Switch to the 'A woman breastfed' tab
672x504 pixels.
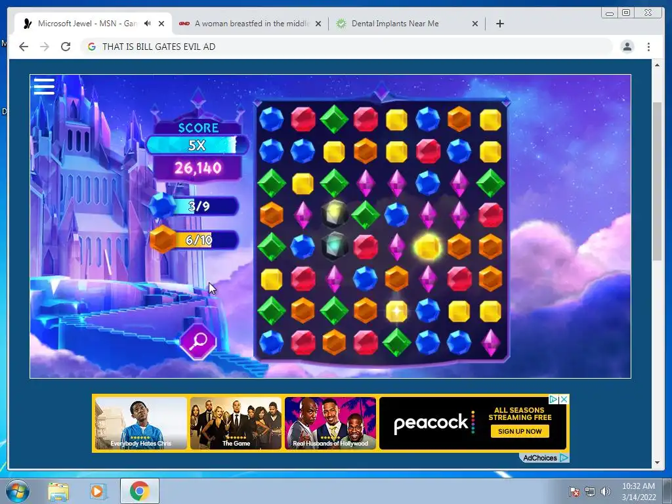[251, 24]
